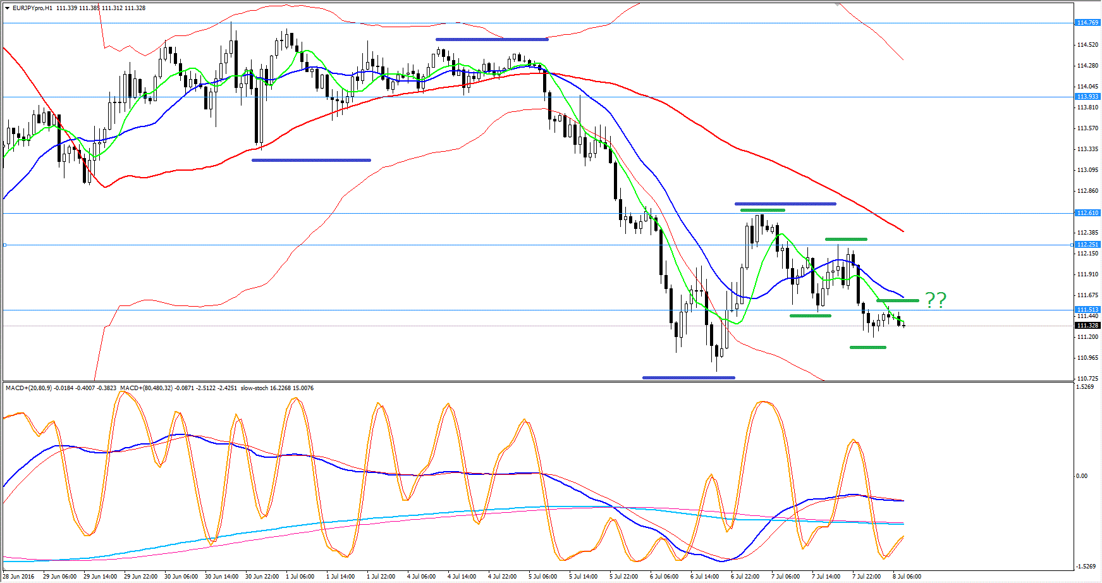
Task: Select the lowest green marker below recent candles
Action: [867, 347]
